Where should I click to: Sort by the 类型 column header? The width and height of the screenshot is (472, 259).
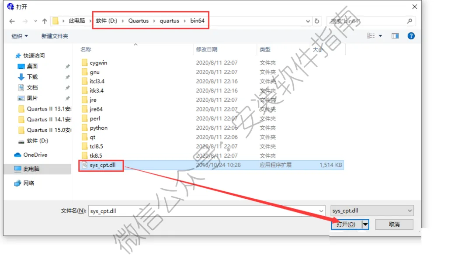coord(265,49)
